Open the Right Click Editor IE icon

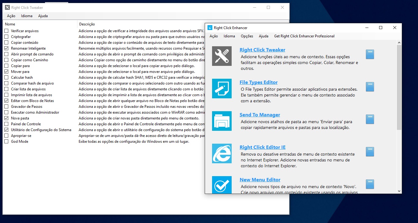pyautogui.click(x=222, y=153)
